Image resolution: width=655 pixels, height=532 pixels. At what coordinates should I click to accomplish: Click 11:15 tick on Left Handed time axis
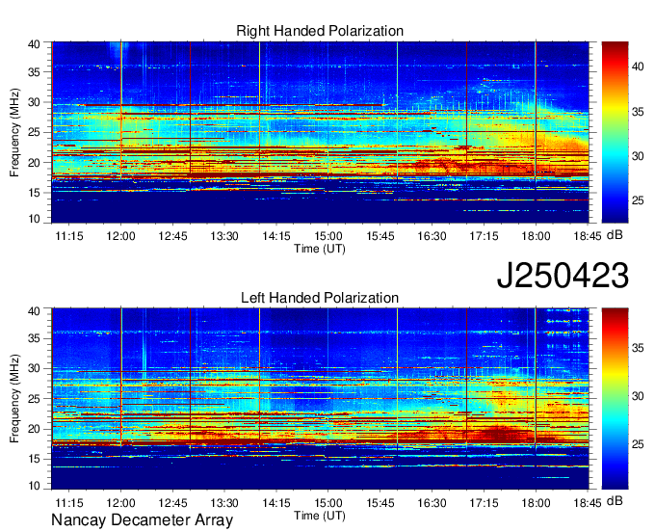[x=69, y=503]
